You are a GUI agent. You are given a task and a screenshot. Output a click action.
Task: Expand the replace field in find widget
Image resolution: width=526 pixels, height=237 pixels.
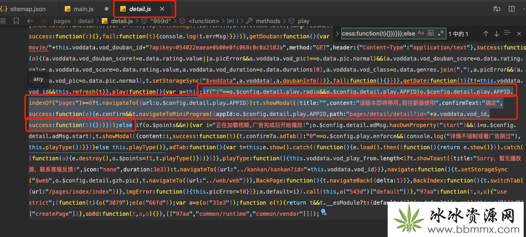(336, 34)
